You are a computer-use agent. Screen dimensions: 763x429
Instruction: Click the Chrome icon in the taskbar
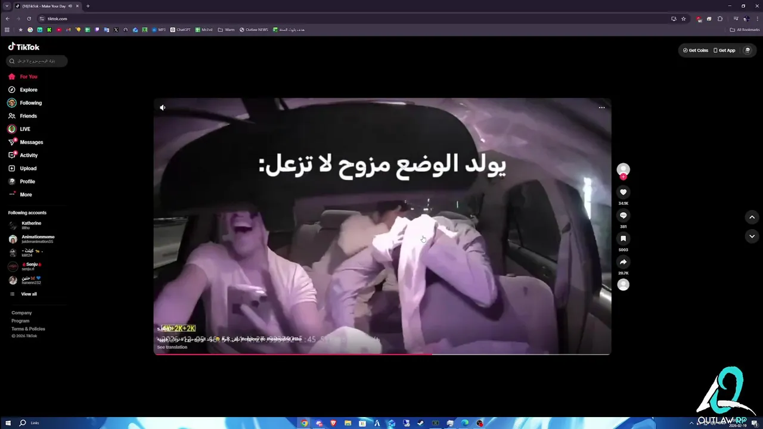(x=304, y=423)
